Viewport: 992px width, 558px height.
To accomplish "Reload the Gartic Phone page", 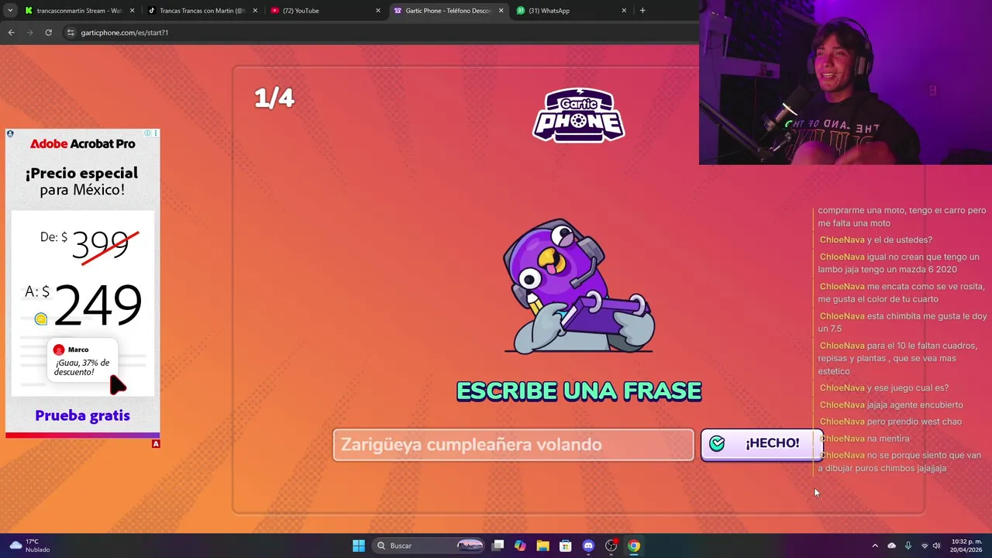I will point(48,33).
